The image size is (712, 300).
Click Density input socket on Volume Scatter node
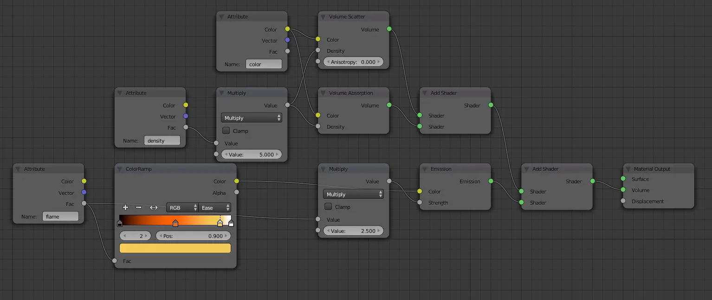(x=318, y=50)
